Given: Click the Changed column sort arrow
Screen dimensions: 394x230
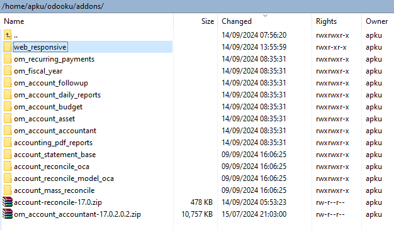Looking at the screenshot, I should [x=265, y=16].
